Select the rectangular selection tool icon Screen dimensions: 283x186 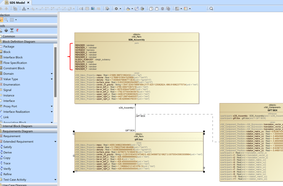[x=6, y=20]
